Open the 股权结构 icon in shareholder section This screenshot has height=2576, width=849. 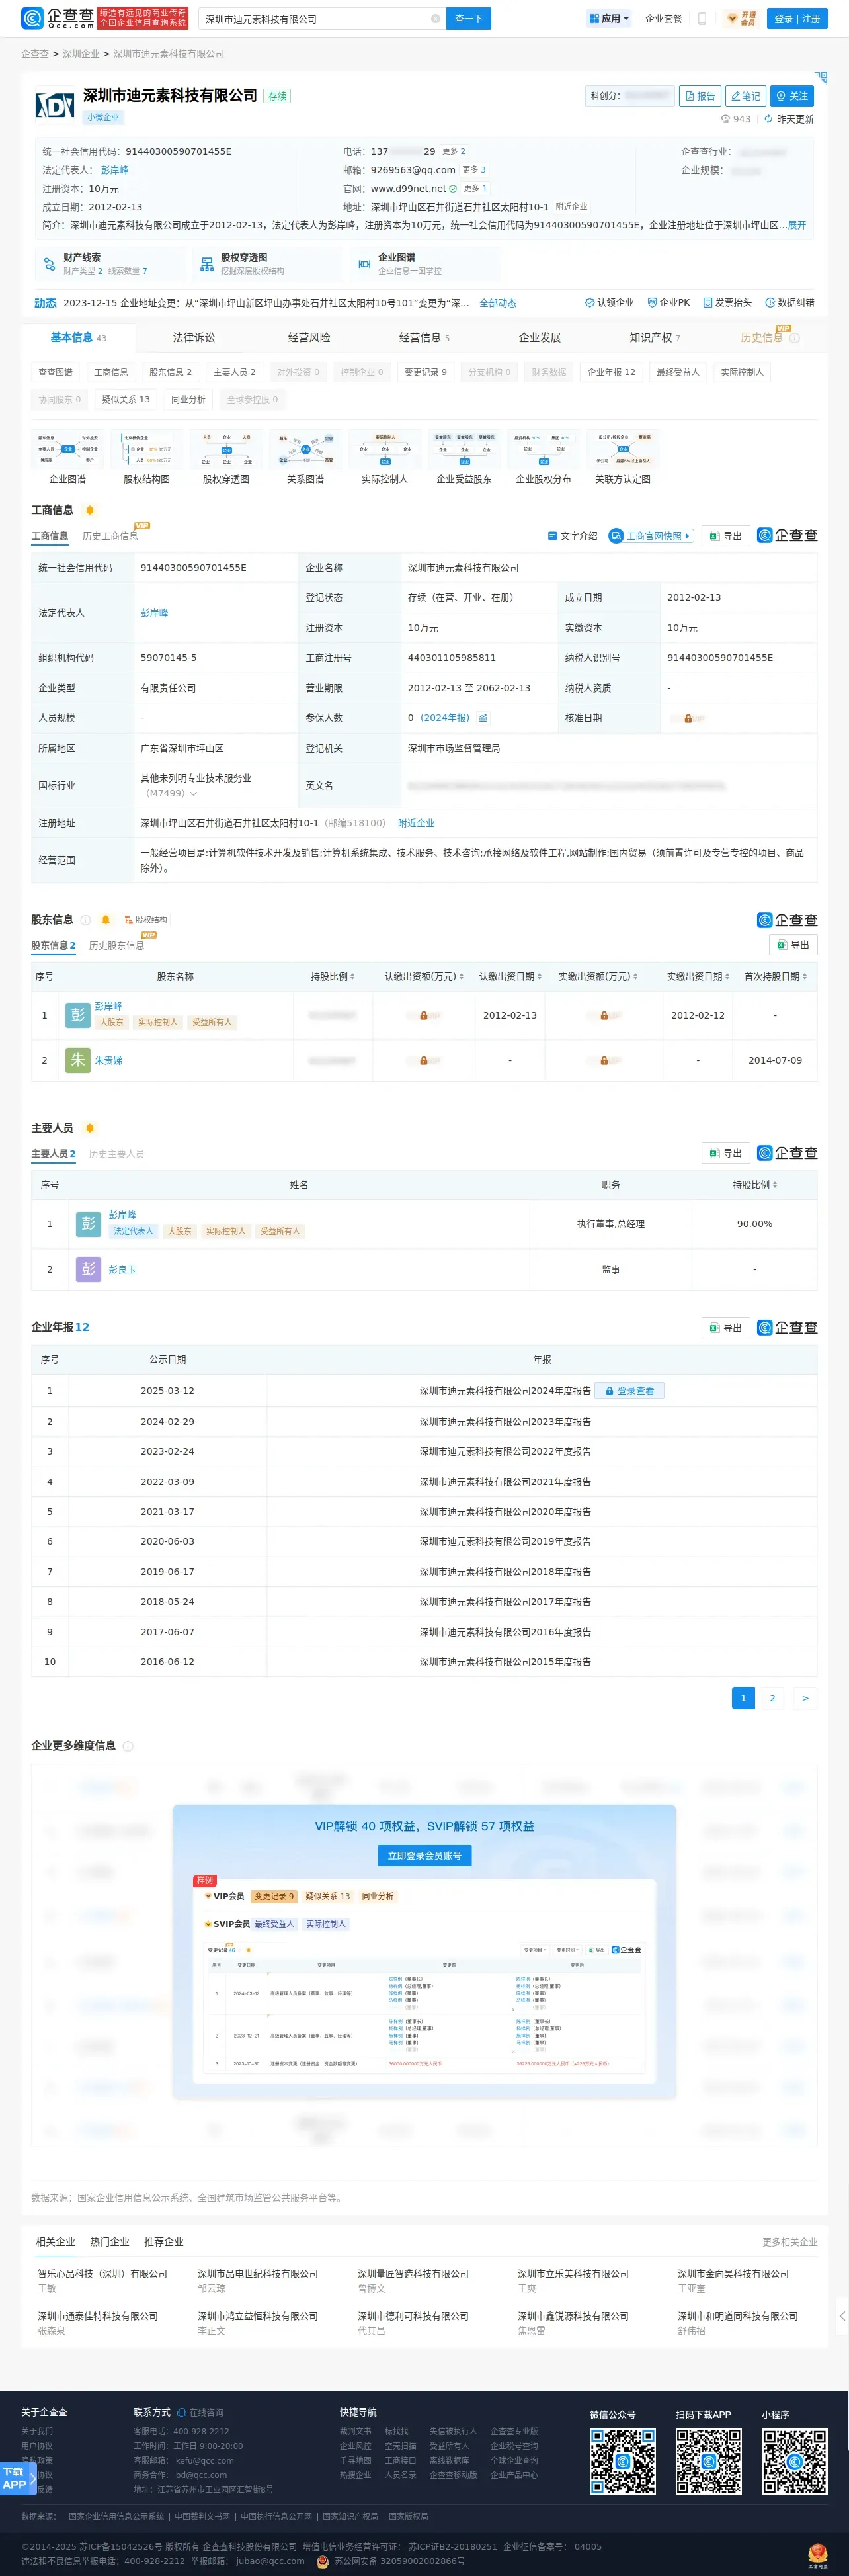(128, 920)
